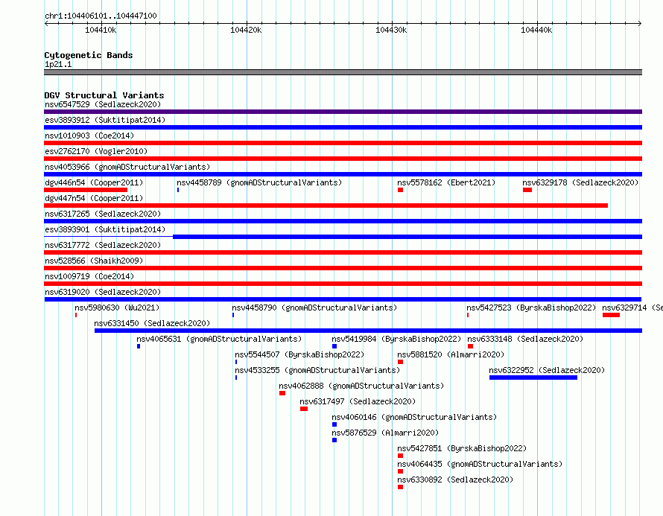The width and height of the screenshot is (663, 516).
Task: Select red nsv6329178 variant marker
Action: [527, 190]
